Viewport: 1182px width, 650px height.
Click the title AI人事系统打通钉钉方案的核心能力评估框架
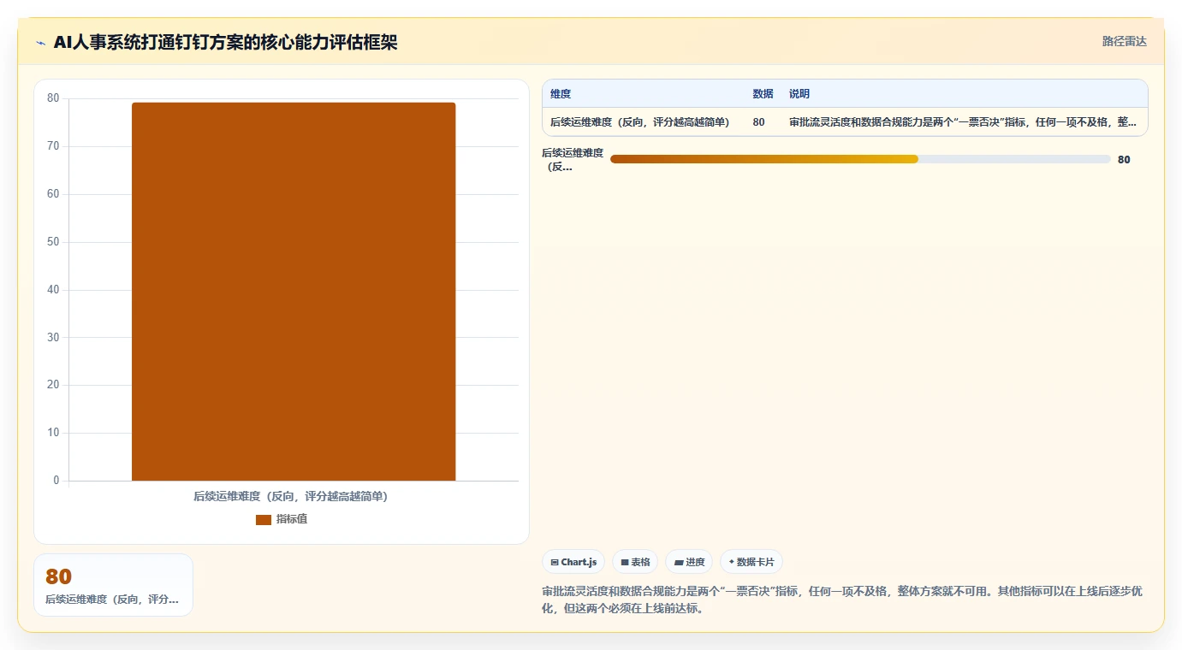225,42
